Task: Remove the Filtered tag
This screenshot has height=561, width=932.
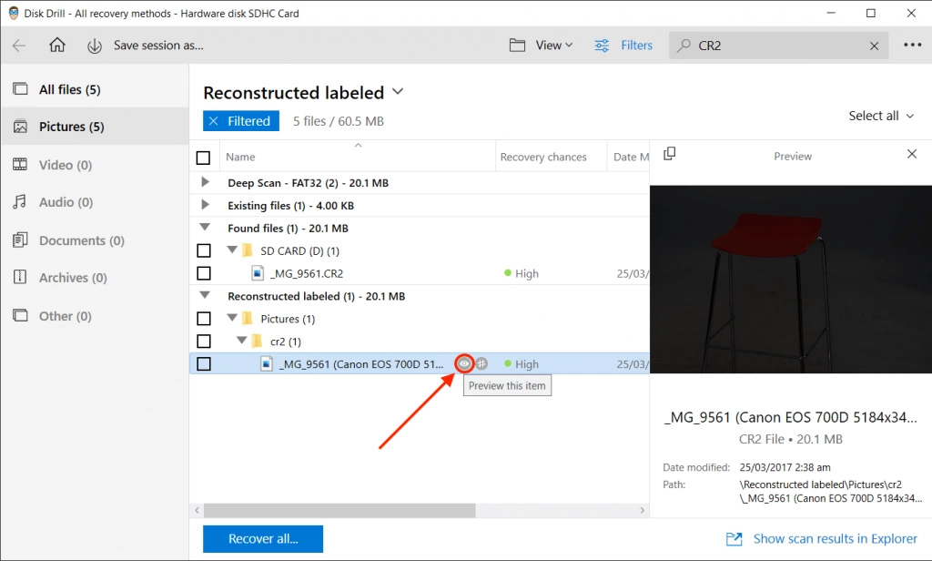Action: pos(213,121)
